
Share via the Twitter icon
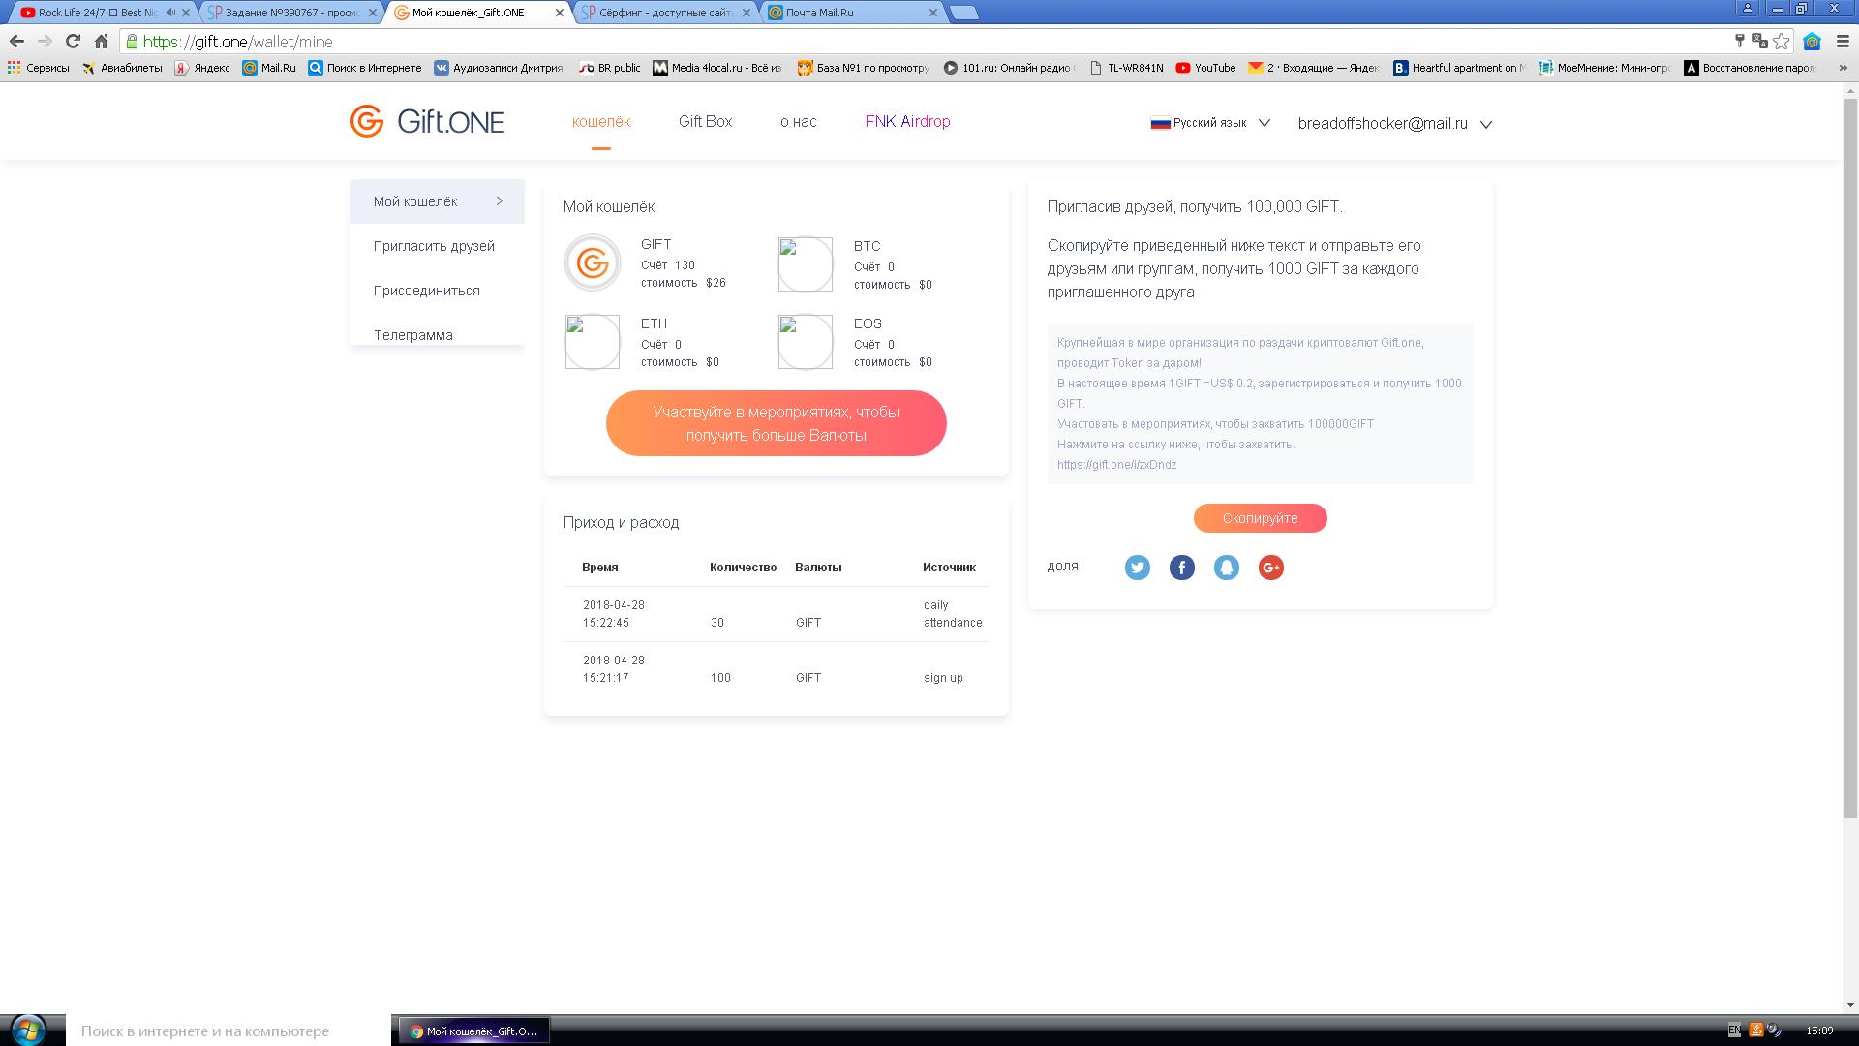(x=1137, y=568)
